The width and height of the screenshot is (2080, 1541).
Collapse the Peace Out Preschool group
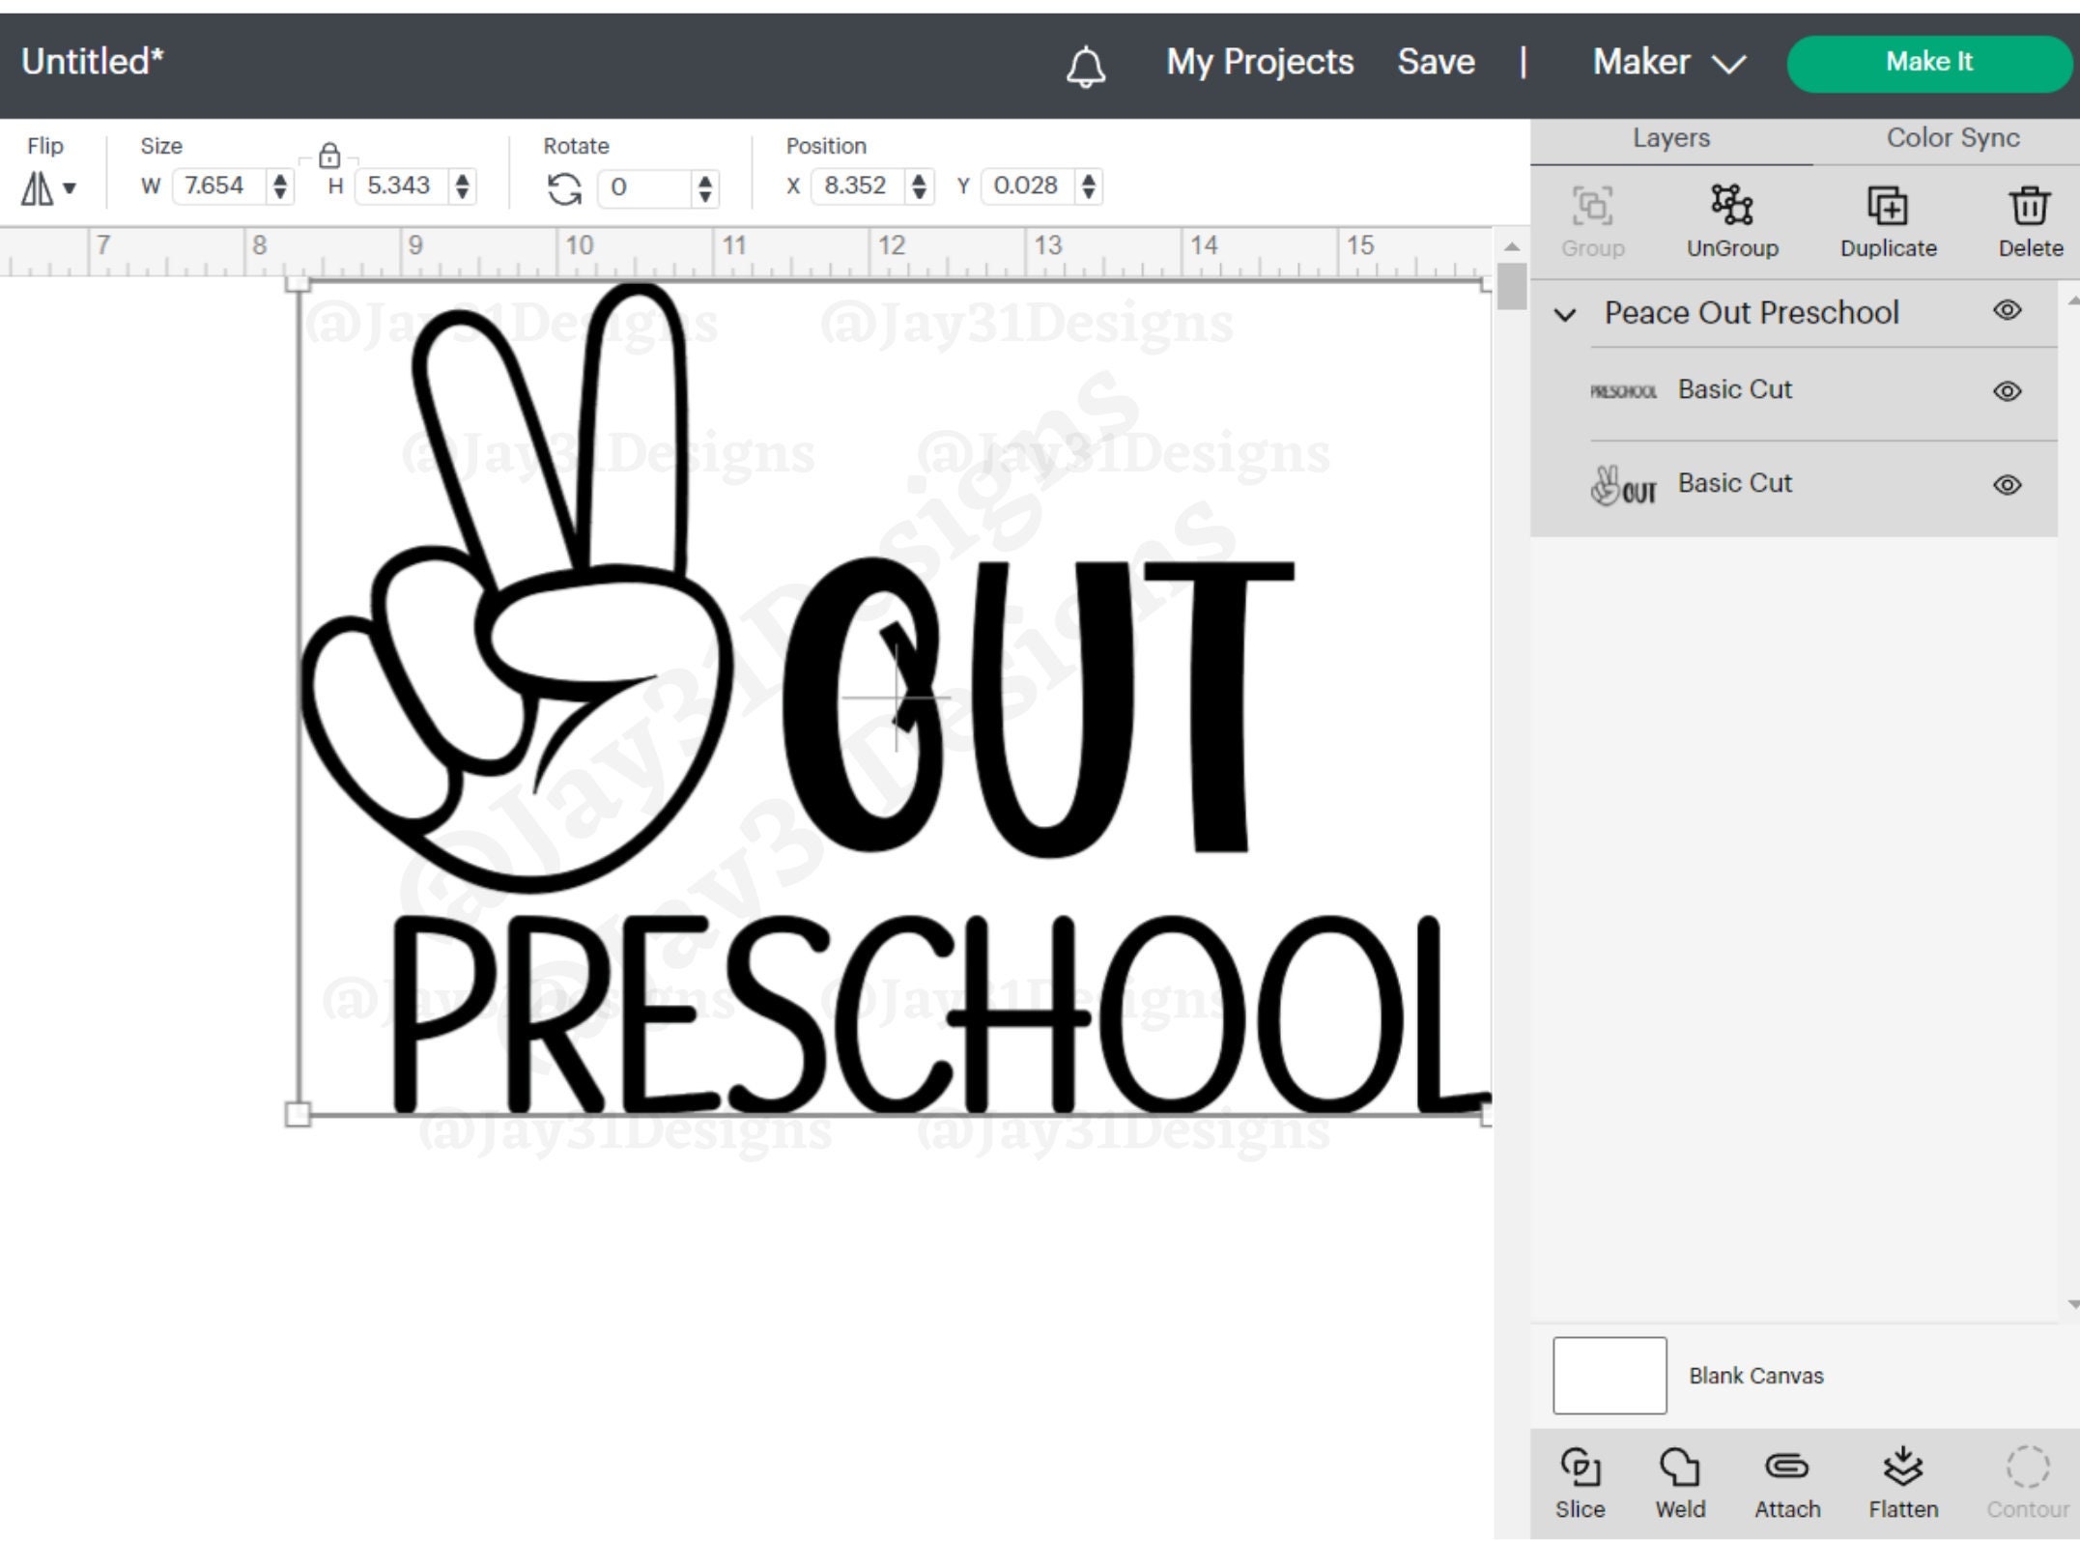pyautogui.click(x=1567, y=313)
